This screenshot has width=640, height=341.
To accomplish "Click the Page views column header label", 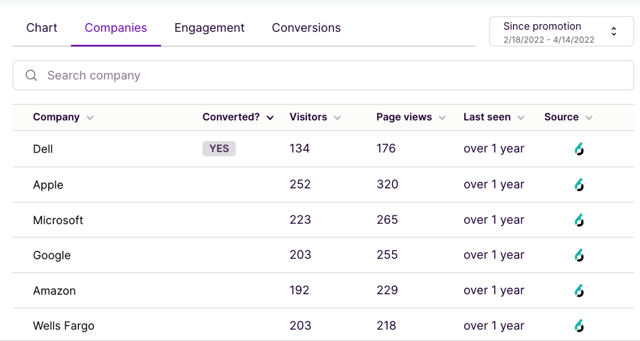I will pyautogui.click(x=404, y=117).
